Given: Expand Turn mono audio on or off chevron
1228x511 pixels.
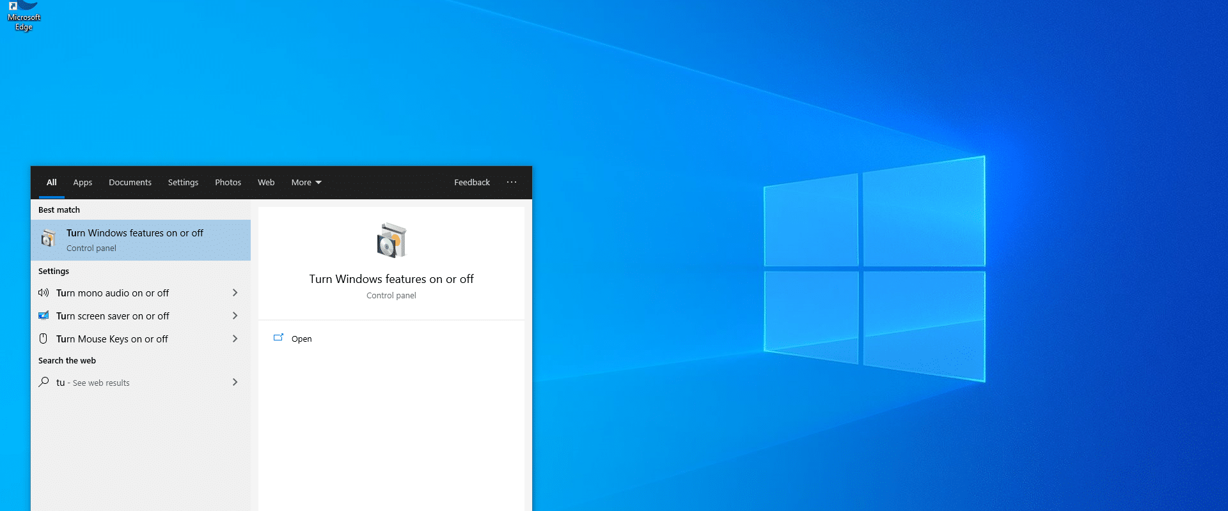Looking at the screenshot, I should [x=235, y=293].
